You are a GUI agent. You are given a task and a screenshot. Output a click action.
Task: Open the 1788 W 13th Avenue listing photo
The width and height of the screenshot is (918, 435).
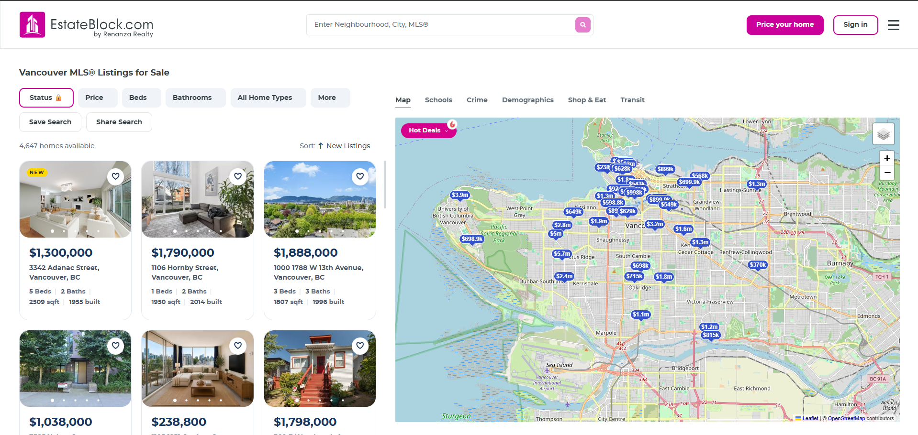(320, 199)
